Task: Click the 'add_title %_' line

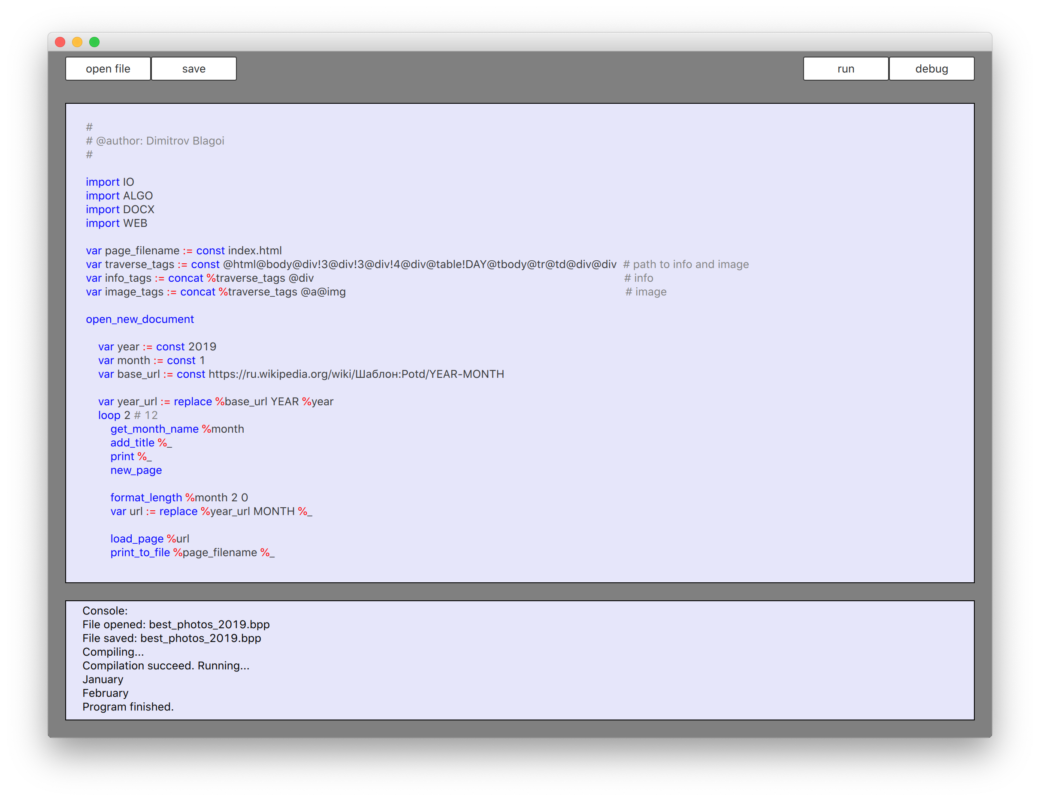Action: point(141,443)
